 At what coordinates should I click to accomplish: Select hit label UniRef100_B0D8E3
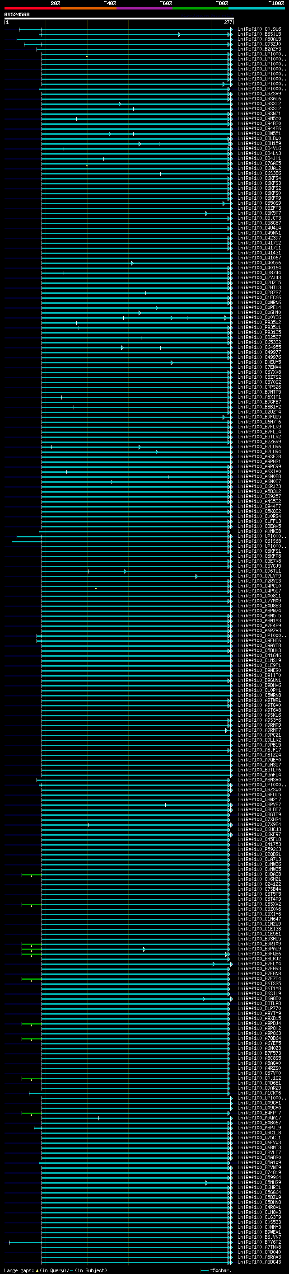pyautogui.click(x=259, y=606)
